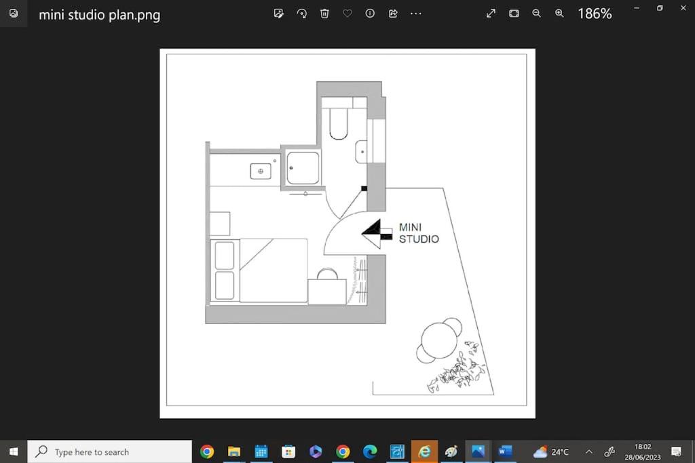
Task: Zoom out of the image
Action: (x=536, y=14)
